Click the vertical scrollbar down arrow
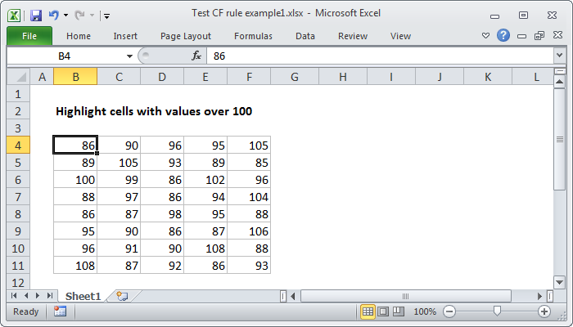Screen dimensions: 573x327 tap(559, 282)
